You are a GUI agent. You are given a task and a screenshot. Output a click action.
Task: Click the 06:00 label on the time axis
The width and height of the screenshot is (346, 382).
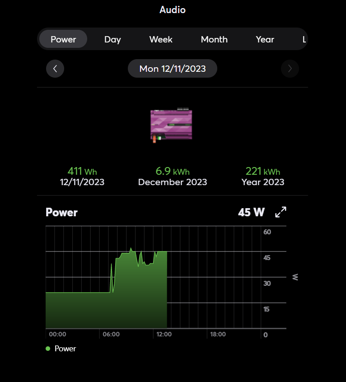pos(111,334)
